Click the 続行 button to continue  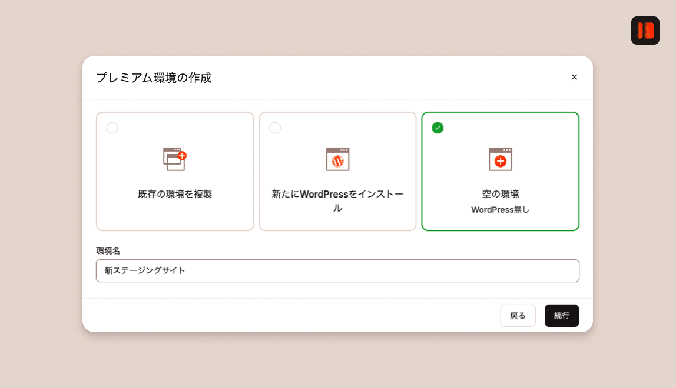(x=561, y=316)
